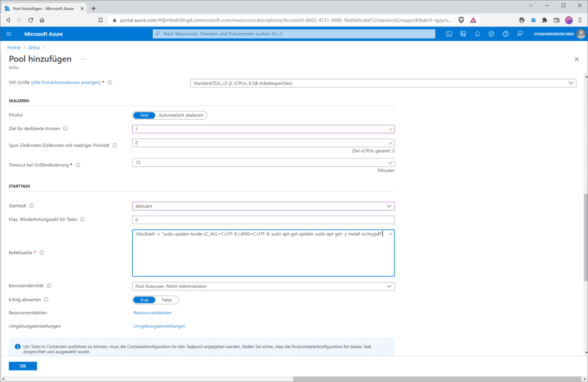This screenshot has height=382, width=588.
Task: Switch mode to Automatisch skalieren
Action: [181, 115]
